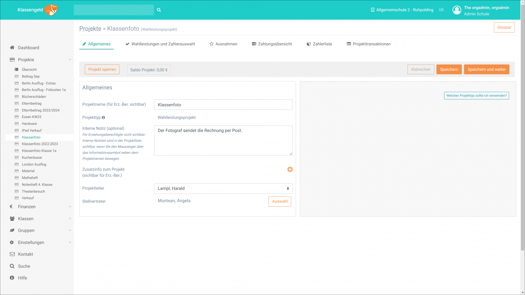The width and height of the screenshot is (525, 295).
Task: Click the Projektname text field
Action: click(x=223, y=105)
